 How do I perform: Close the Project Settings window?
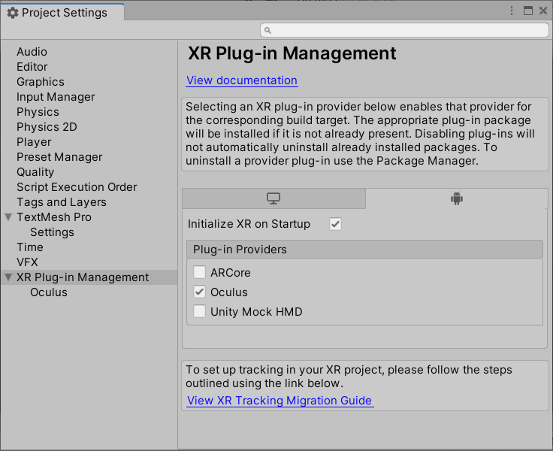coord(543,11)
